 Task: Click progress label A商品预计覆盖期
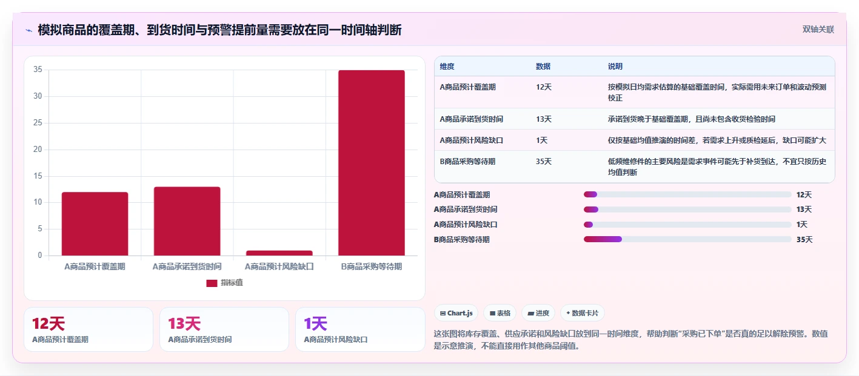tap(462, 194)
